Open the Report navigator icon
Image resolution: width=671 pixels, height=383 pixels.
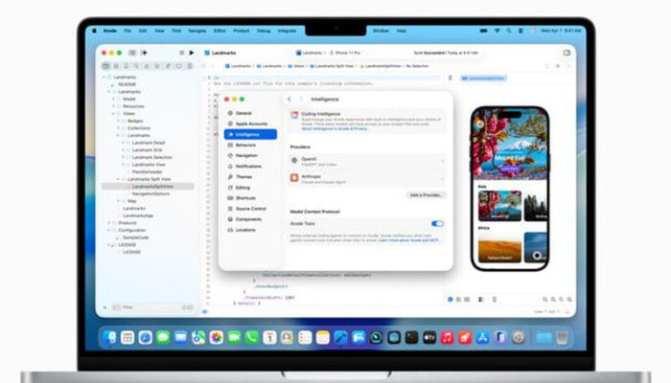coord(190,66)
